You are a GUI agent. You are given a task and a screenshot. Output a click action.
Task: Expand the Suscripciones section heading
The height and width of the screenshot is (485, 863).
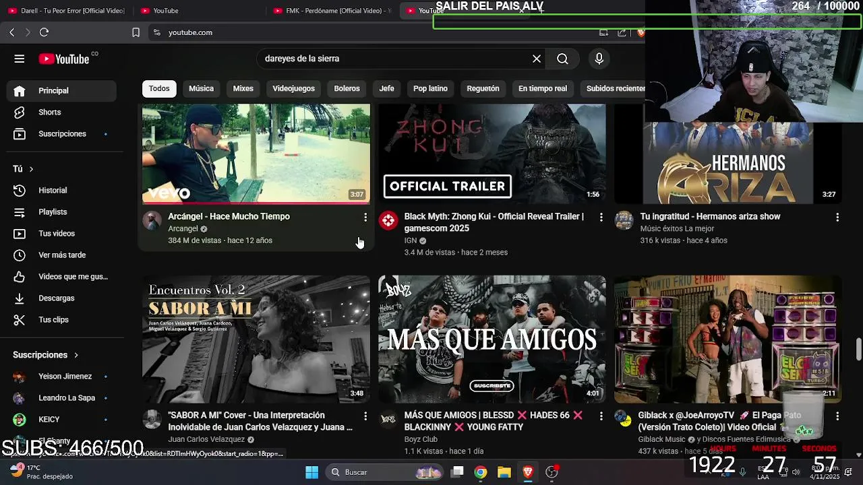click(46, 355)
